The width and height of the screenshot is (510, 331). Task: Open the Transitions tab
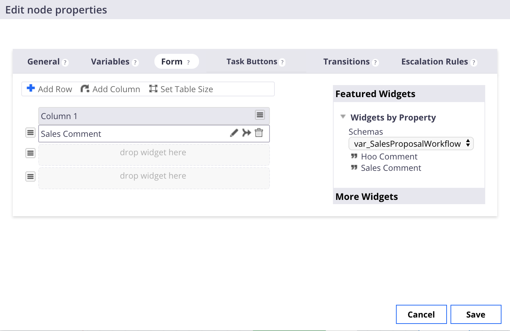click(x=346, y=62)
